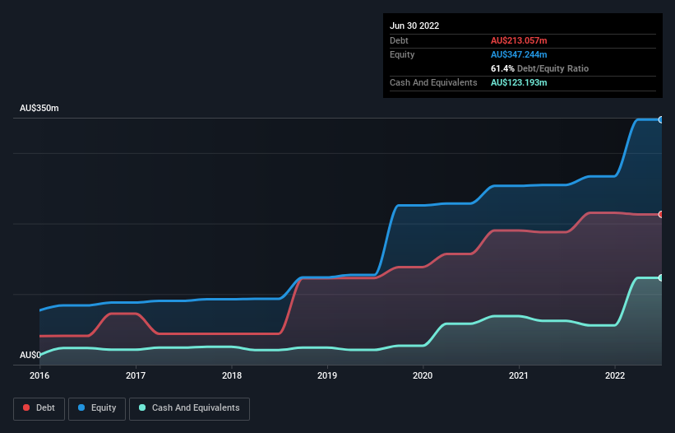The width and height of the screenshot is (675, 433).
Task: Select the Debt endpoint marker on the red line
Action: pyautogui.click(x=661, y=214)
